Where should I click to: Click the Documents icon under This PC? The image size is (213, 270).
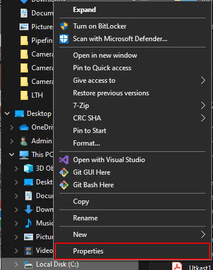(x=29, y=196)
